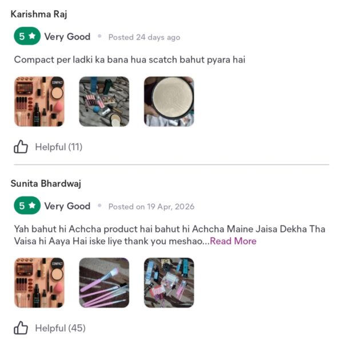Select reviewer name Karishma Raj
This screenshot has height=343, width=343.
click(x=39, y=14)
